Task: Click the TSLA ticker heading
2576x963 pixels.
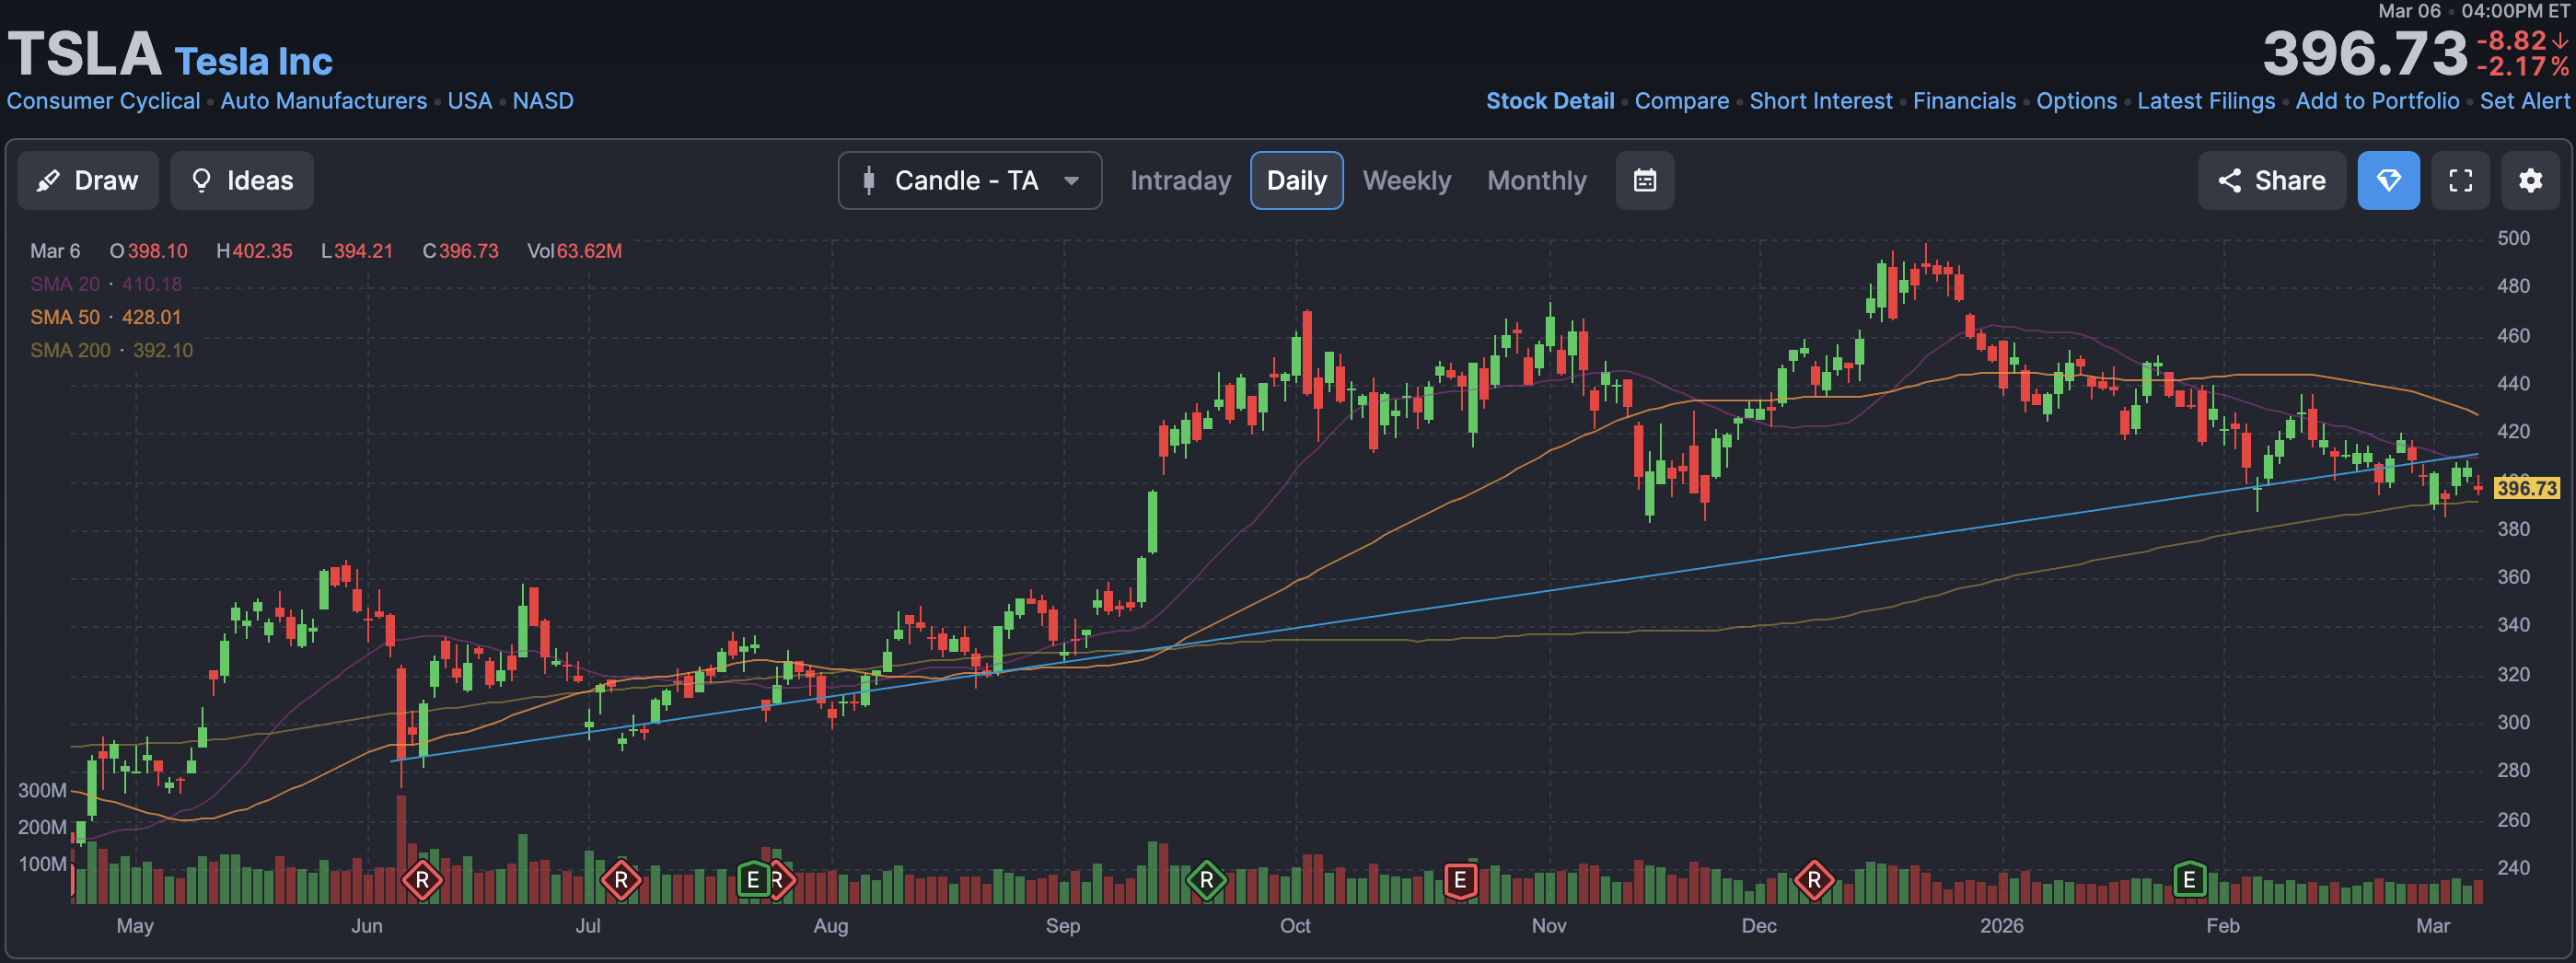Action: coord(85,54)
